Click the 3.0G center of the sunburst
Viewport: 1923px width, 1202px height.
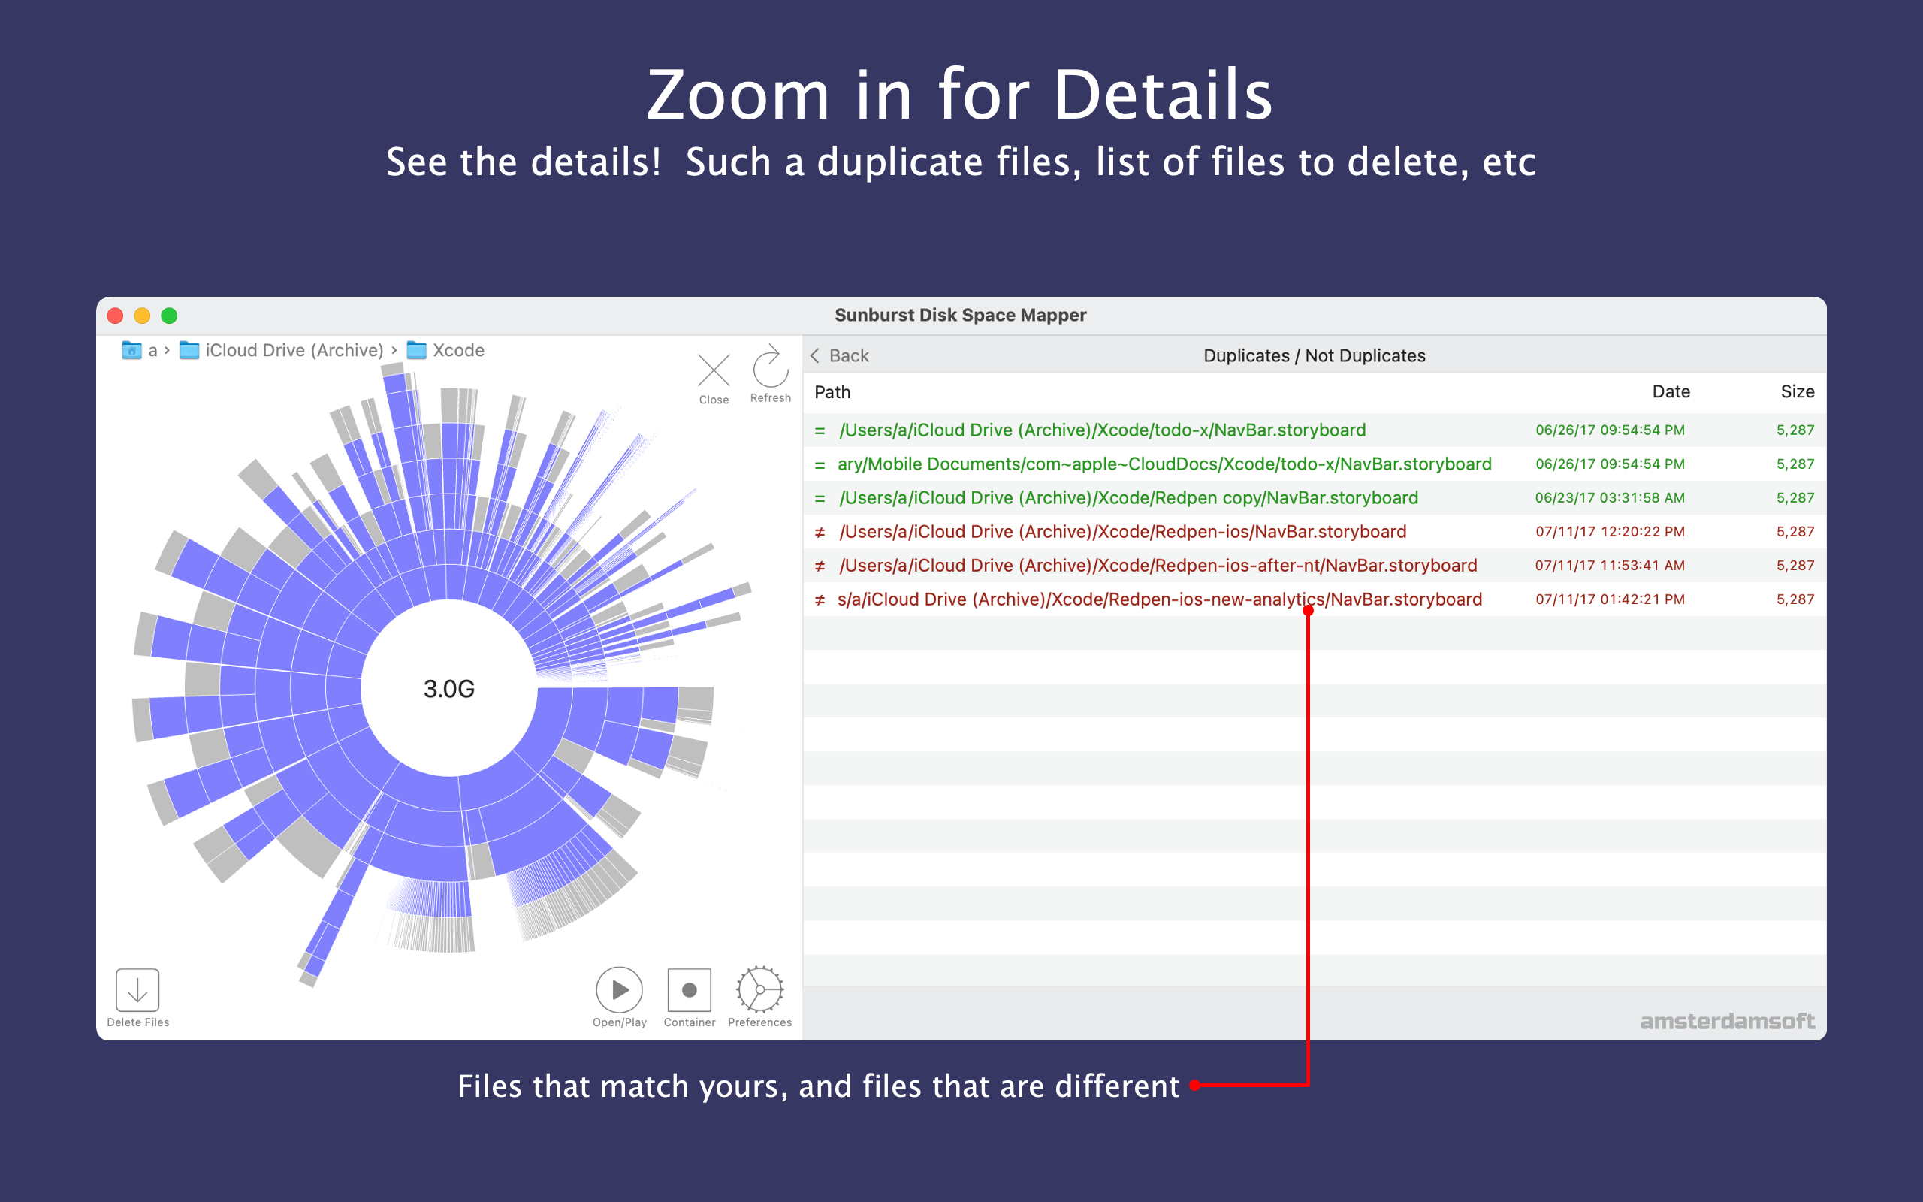click(449, 688)
